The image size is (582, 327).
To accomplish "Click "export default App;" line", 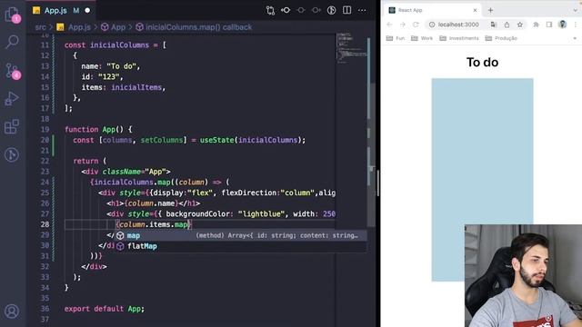I will pyautogui.click(x=105, y=309).
